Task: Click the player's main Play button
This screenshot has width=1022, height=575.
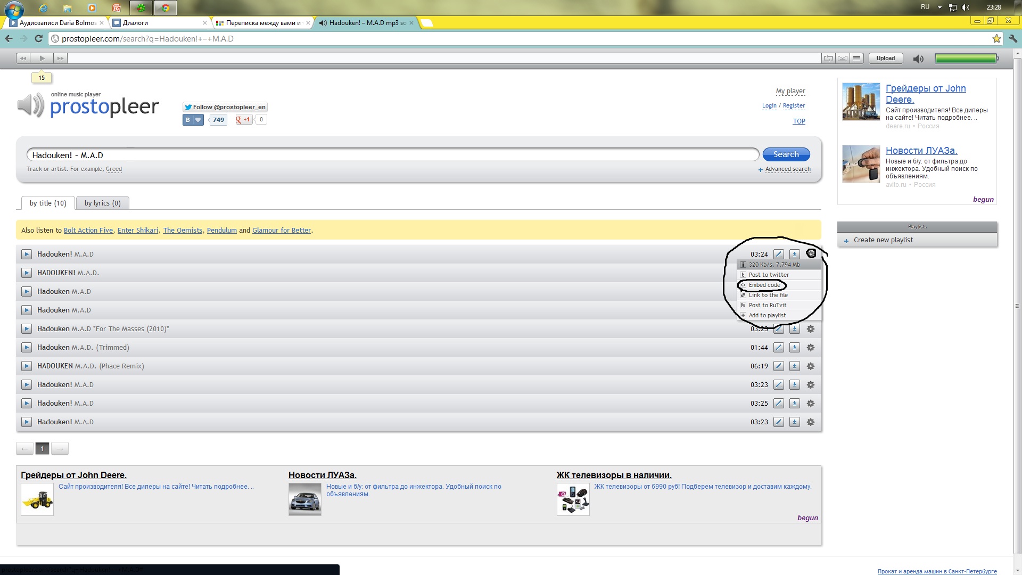Action: [x=42, y=59]
